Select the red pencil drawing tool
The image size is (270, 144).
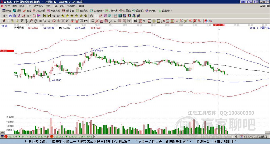(x=4, y=21)
